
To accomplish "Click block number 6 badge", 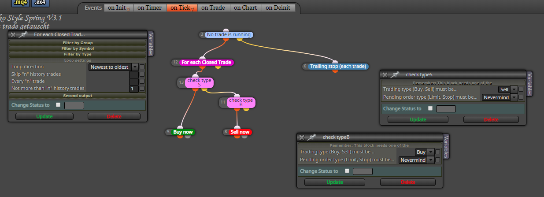I will (x=305, y=67).
